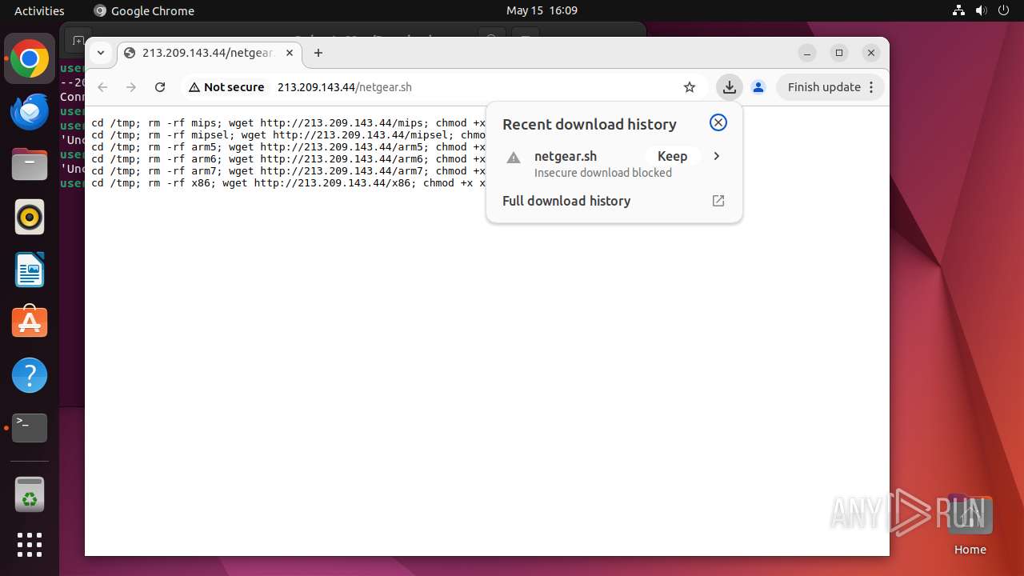1024x576 pixels.
Task: Open the May 15 16:09 clock menu
Action: coord(542,10)
